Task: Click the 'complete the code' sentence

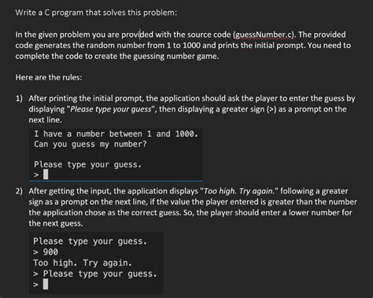Action: point(117,57)
